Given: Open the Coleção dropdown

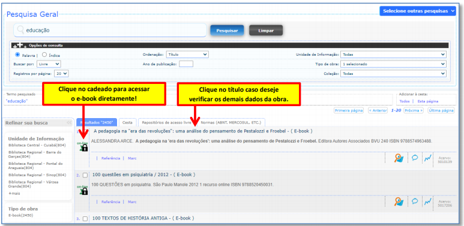Looking at the screenshot, I should (x=393, y=74).
